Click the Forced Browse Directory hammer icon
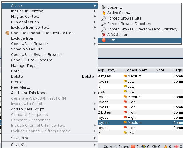This screenshot has height=148, width=183. point(103,24)
